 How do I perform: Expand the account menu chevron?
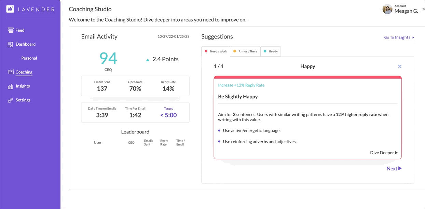pyautogui.click(x=424, y=8)
